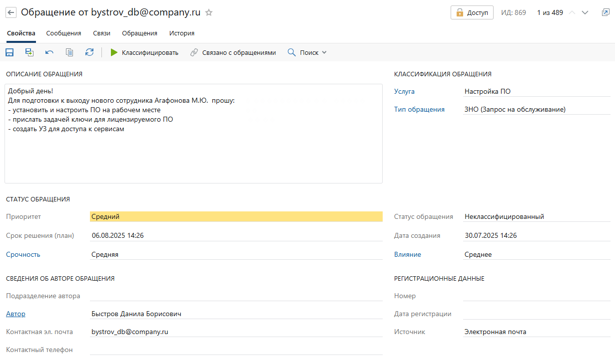Viewport: 615px width, 358px height.
Task: Click the Save and close icon
Action: click(x=29, y=52)
